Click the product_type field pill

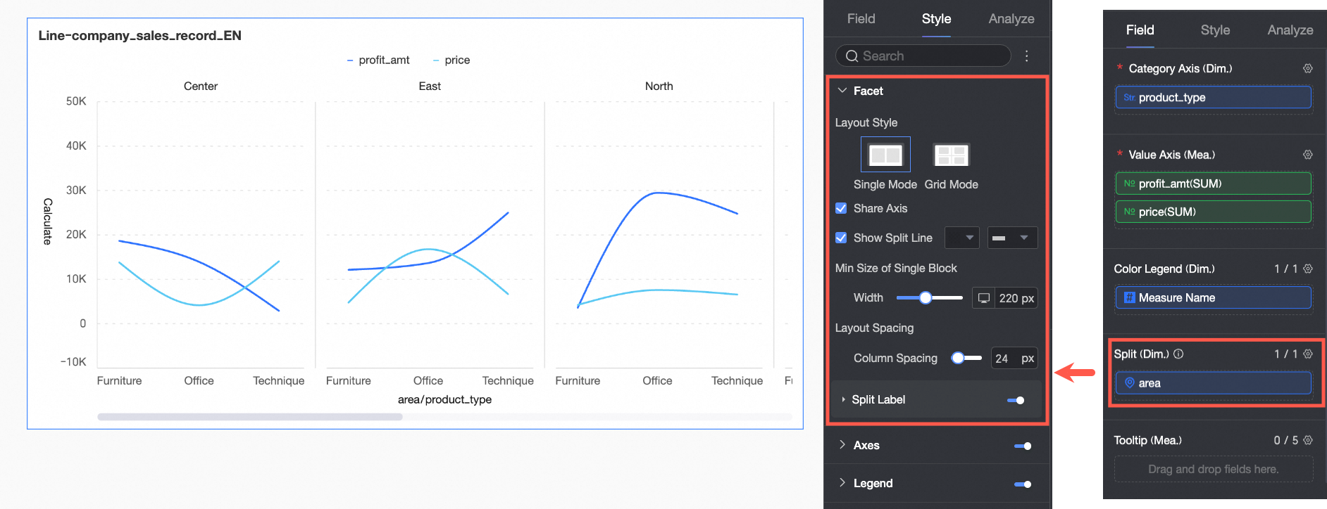coord(1213,98)
